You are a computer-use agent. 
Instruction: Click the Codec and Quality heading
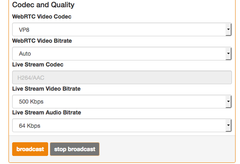43,5
